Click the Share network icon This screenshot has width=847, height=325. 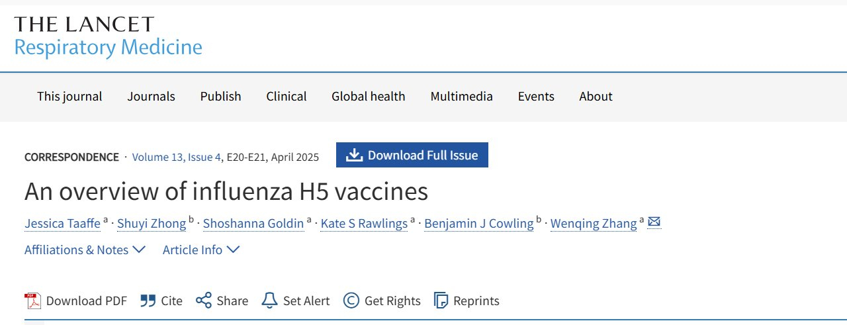point(203,301)
